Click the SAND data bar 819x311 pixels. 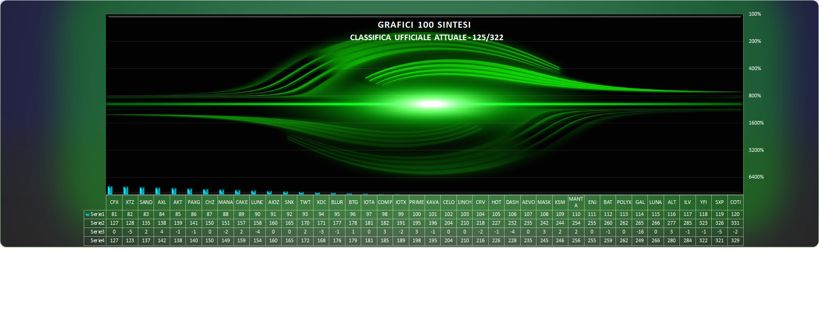pos(142,191)
